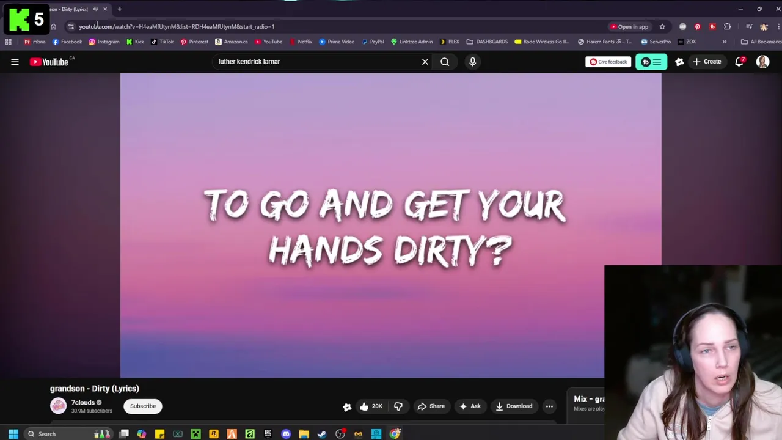Viewport: 782px width, 440px height.
Task: Open the Kick bookmark
Action: (x=135, y=42)
